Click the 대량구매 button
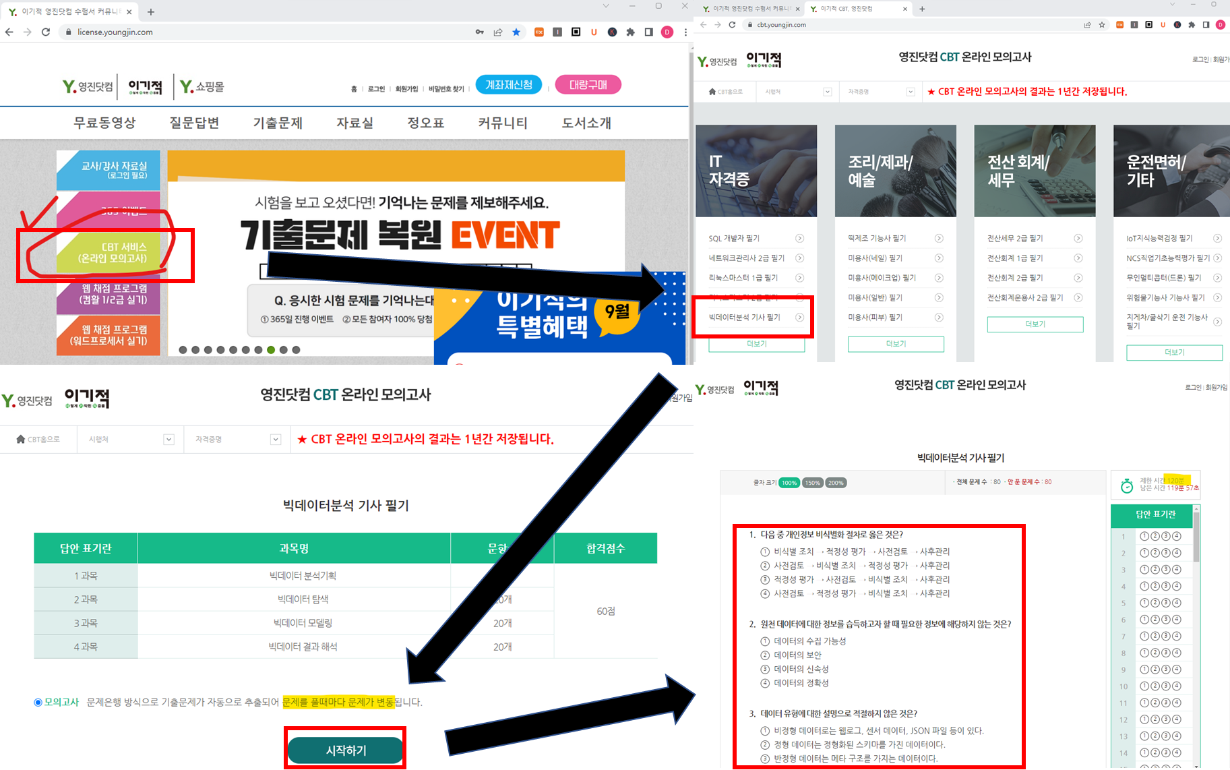 pyautogui.click(x=588, y=85)
